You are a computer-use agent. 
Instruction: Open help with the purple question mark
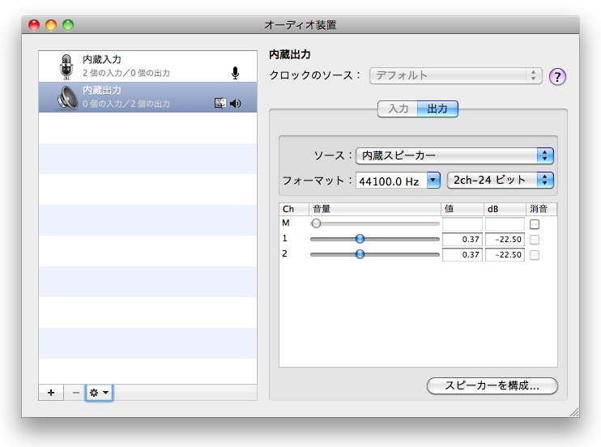pyautogui.click(x=557, y=77)
